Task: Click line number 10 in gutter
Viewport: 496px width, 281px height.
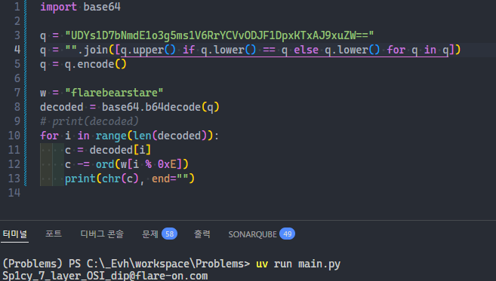Action: [14, 136]
